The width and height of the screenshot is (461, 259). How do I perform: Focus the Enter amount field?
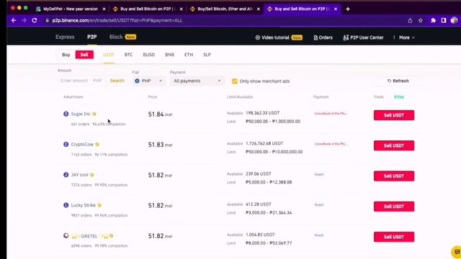coord(74,81)
